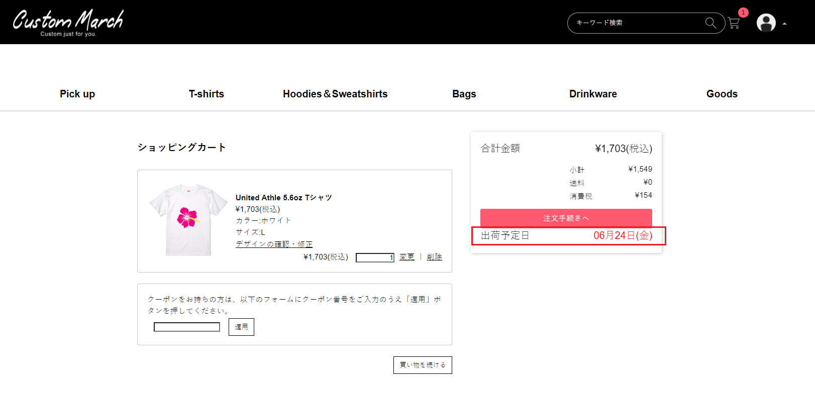This screenshot has height=395, width=815.
Task: Click the coupon code input field
Action: click(x=187, y=327)
